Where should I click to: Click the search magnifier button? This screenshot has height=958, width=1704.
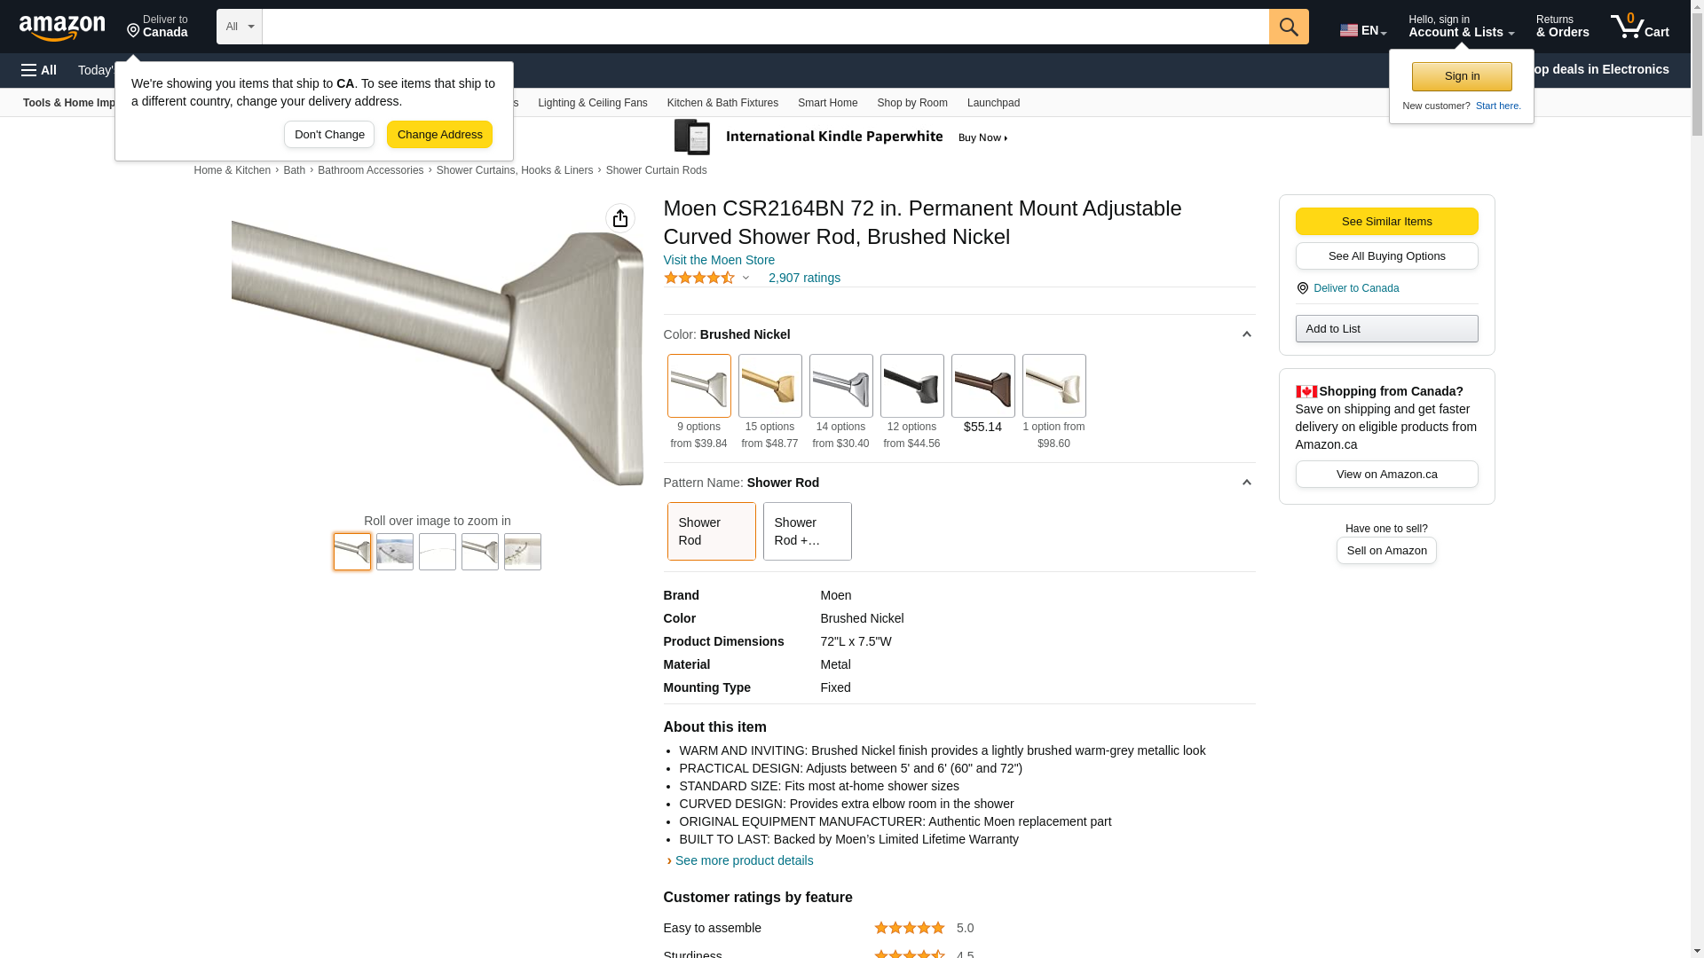tap(1289, 27)
